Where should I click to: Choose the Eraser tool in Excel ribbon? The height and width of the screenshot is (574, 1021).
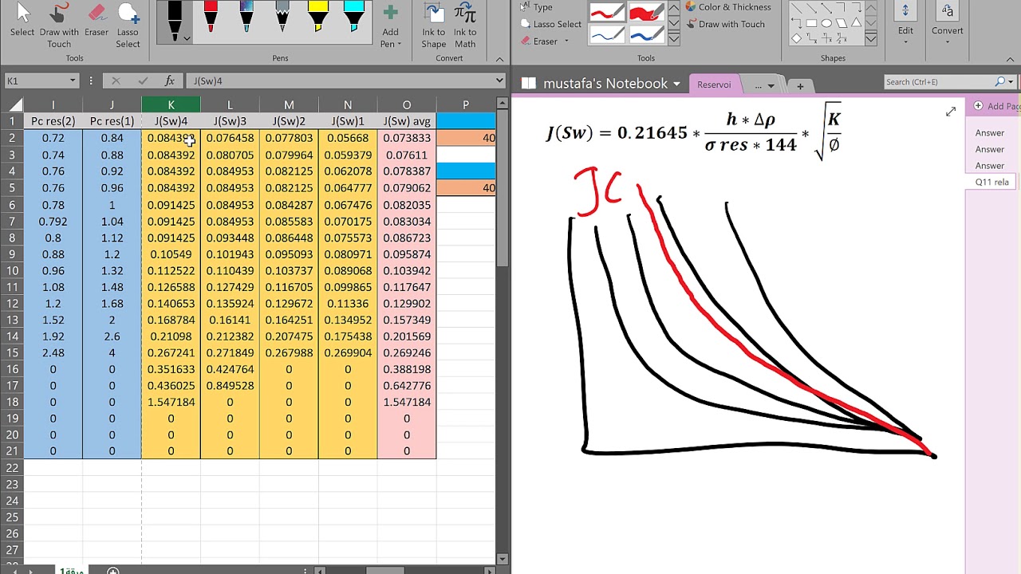tap(97, 22)
